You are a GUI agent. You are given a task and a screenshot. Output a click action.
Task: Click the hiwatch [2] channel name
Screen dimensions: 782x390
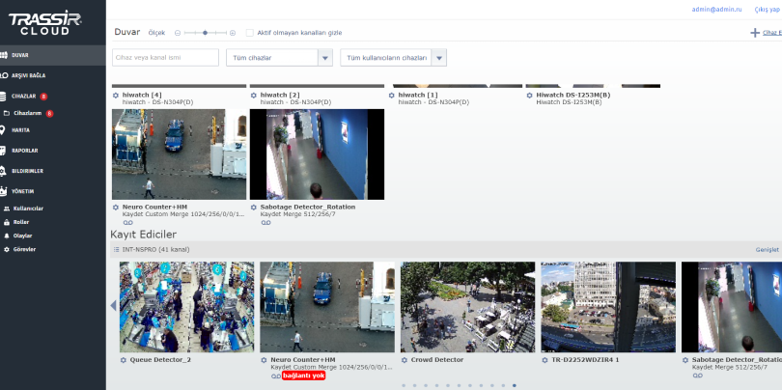(x=280, y=95)
